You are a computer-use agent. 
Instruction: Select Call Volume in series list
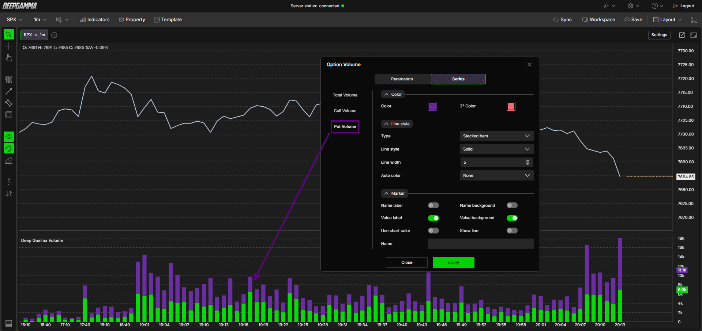345,111
